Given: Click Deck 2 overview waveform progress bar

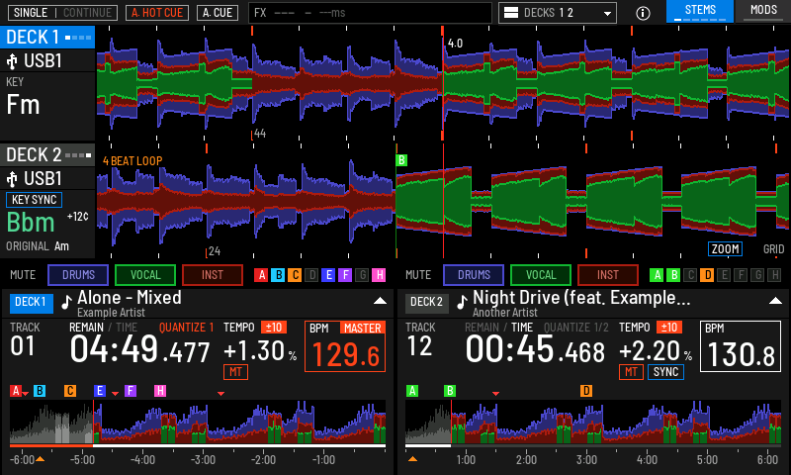Looking at the screenshot, I should [593, 446].
